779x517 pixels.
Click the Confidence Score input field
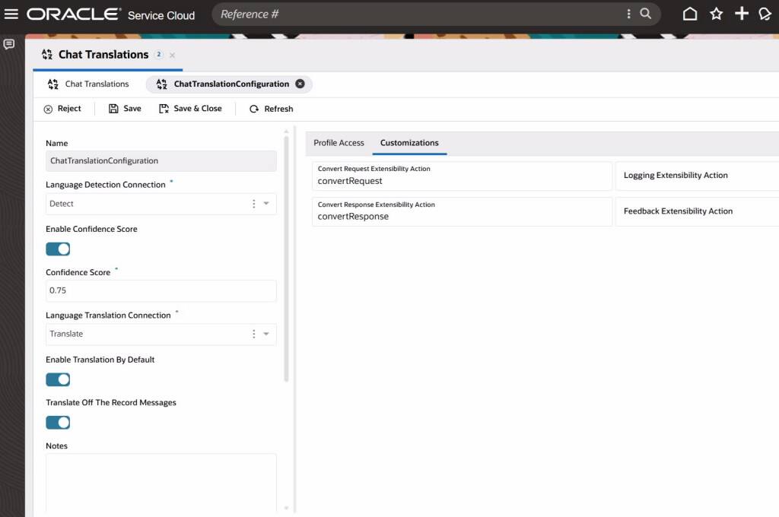coord(161,290)
